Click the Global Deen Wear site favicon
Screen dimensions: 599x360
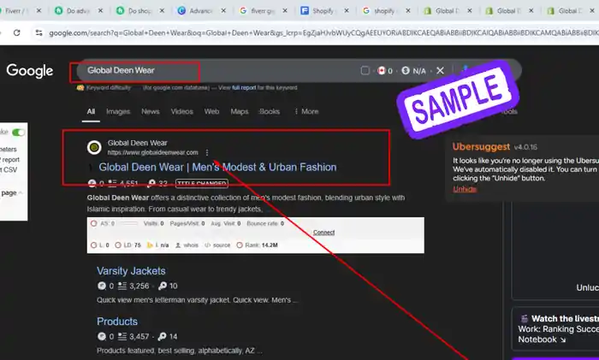[x=94, y=147]
